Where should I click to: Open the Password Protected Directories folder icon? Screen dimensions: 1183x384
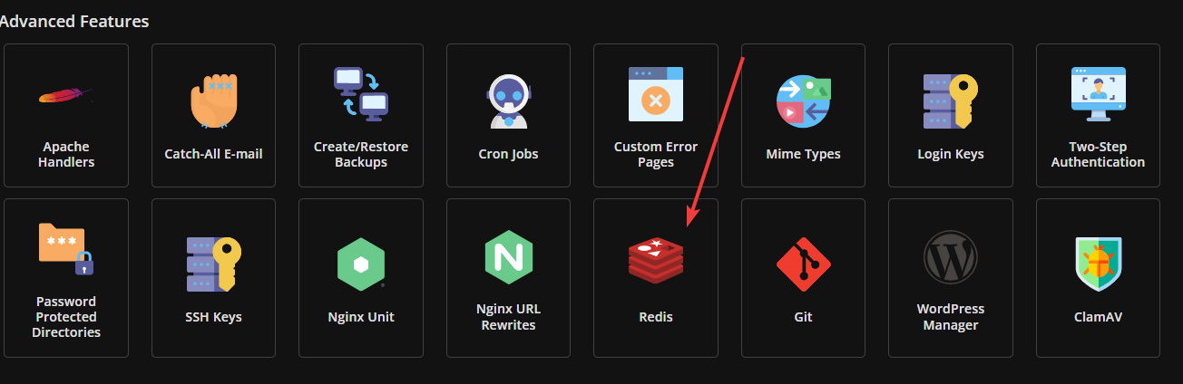click(66, 249)
